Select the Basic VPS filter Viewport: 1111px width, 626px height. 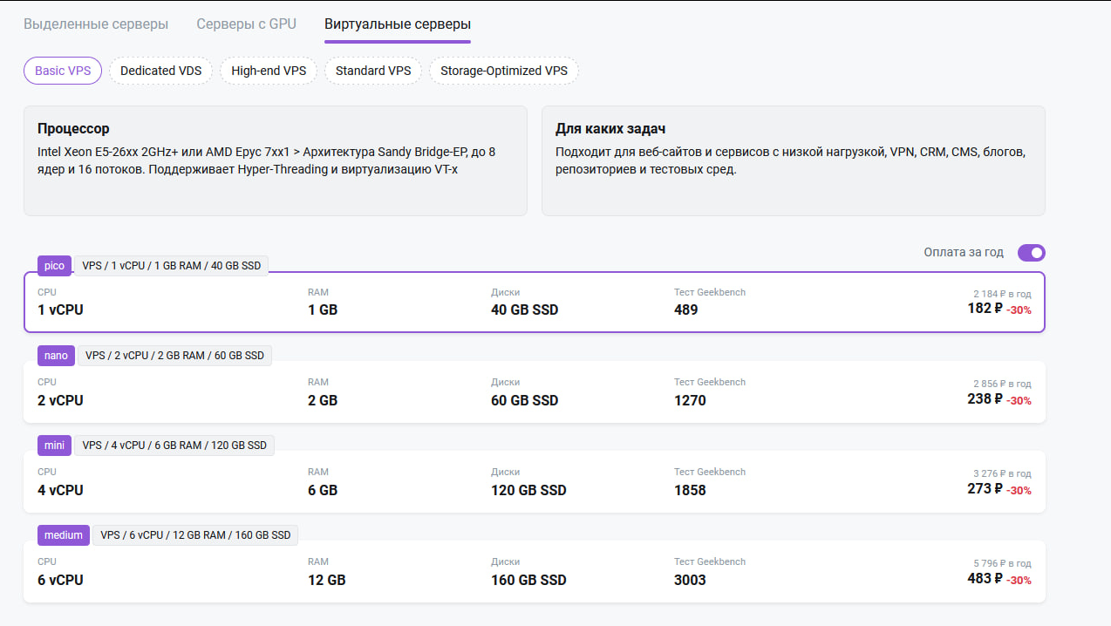[x=63, y=71]
